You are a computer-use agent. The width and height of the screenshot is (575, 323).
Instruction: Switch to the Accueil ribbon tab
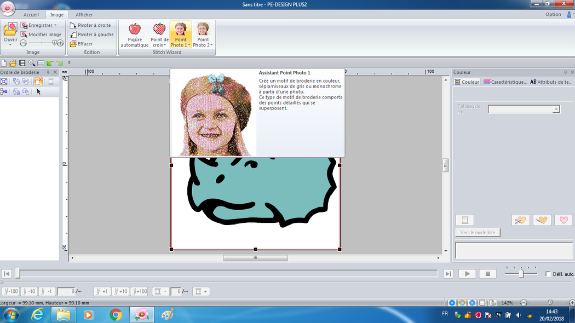pyautogui.click(x=31, y=15)
